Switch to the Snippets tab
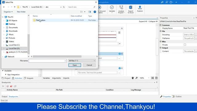Image resolution: width=197 pixels, height=111 pixels. [x=29, y=78]
